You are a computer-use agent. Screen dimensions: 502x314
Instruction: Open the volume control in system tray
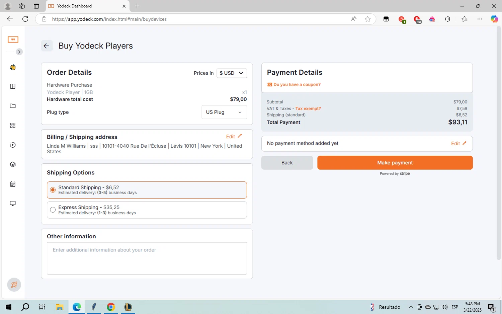(x=444, y=307)
